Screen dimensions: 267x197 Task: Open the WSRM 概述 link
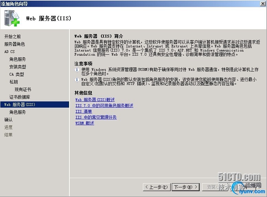pyautogui.click(x=85, y=123)
